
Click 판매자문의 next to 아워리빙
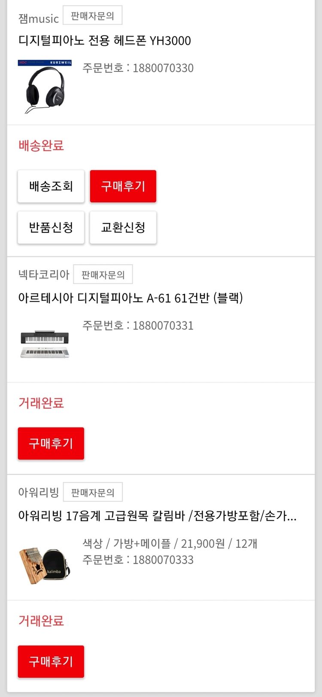(93, 492)
